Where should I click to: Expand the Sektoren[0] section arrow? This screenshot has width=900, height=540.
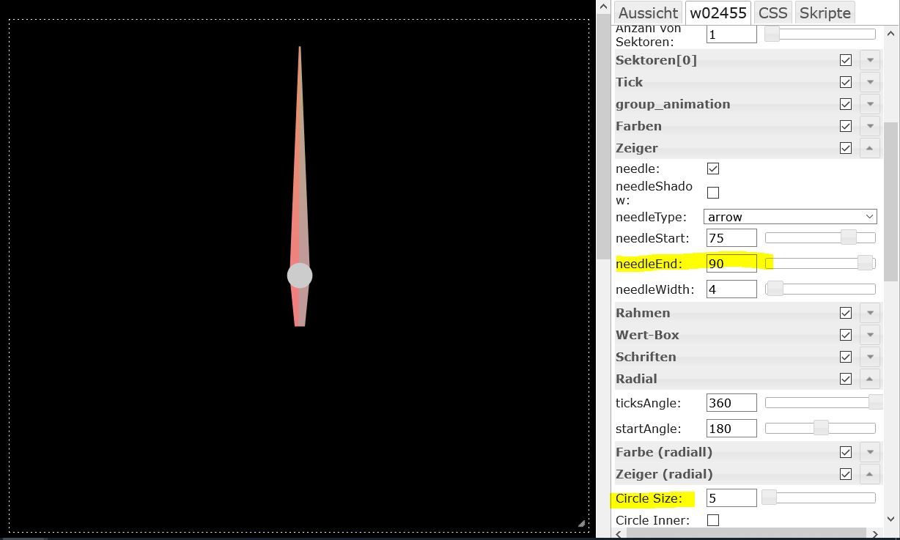click(870, 60)
